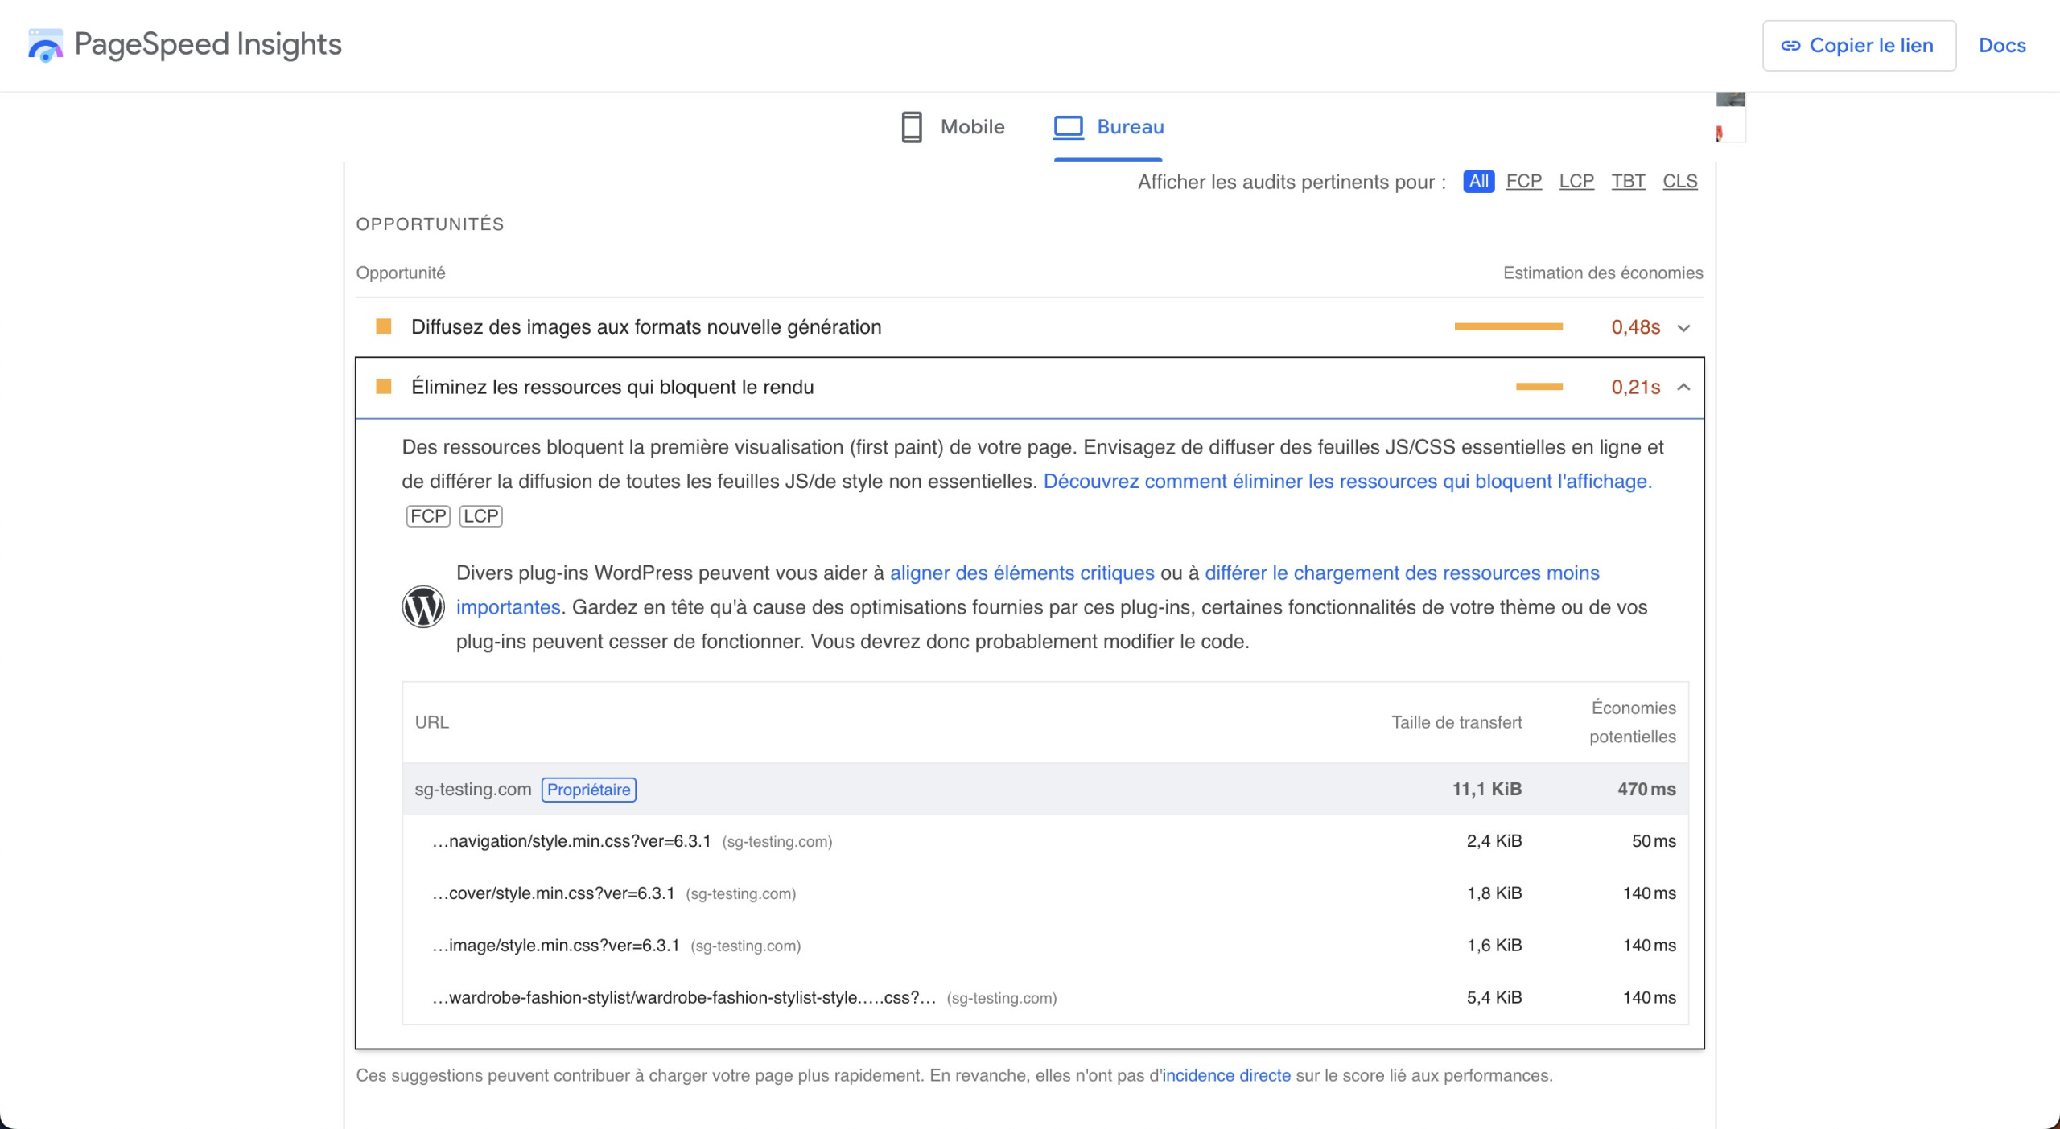Click the 1,6 KiB transfer size
The height and width of the screenshot is (1129, 2060).
click(1494, 946)
